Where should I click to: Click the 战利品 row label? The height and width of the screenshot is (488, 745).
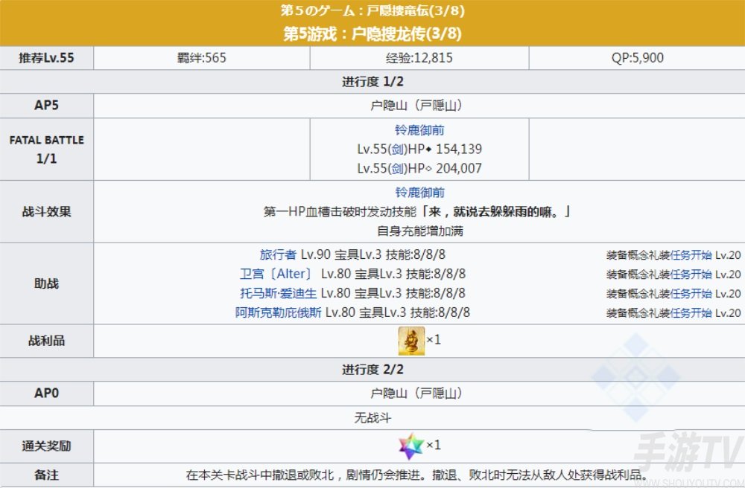[x=46, y=341]
